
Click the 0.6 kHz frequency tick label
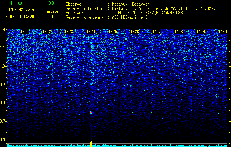coord(3,140)
